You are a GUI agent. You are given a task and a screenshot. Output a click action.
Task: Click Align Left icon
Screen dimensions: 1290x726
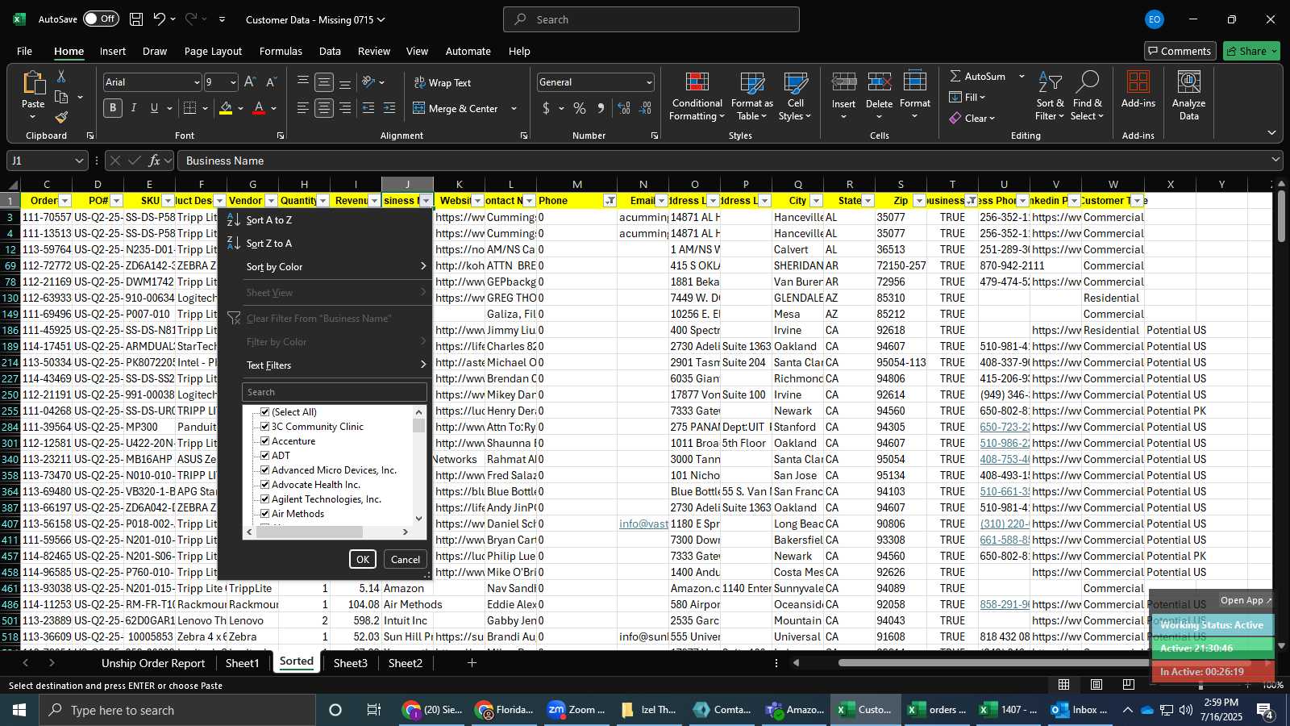[x=303, y=108]
